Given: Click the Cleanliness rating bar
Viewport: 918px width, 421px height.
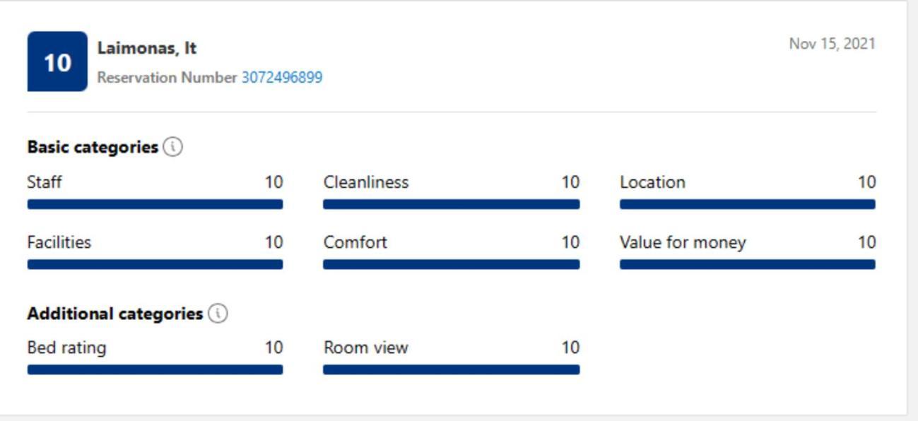Looking at the screenshot, I should pyautogui.click(x=452, y=204).
